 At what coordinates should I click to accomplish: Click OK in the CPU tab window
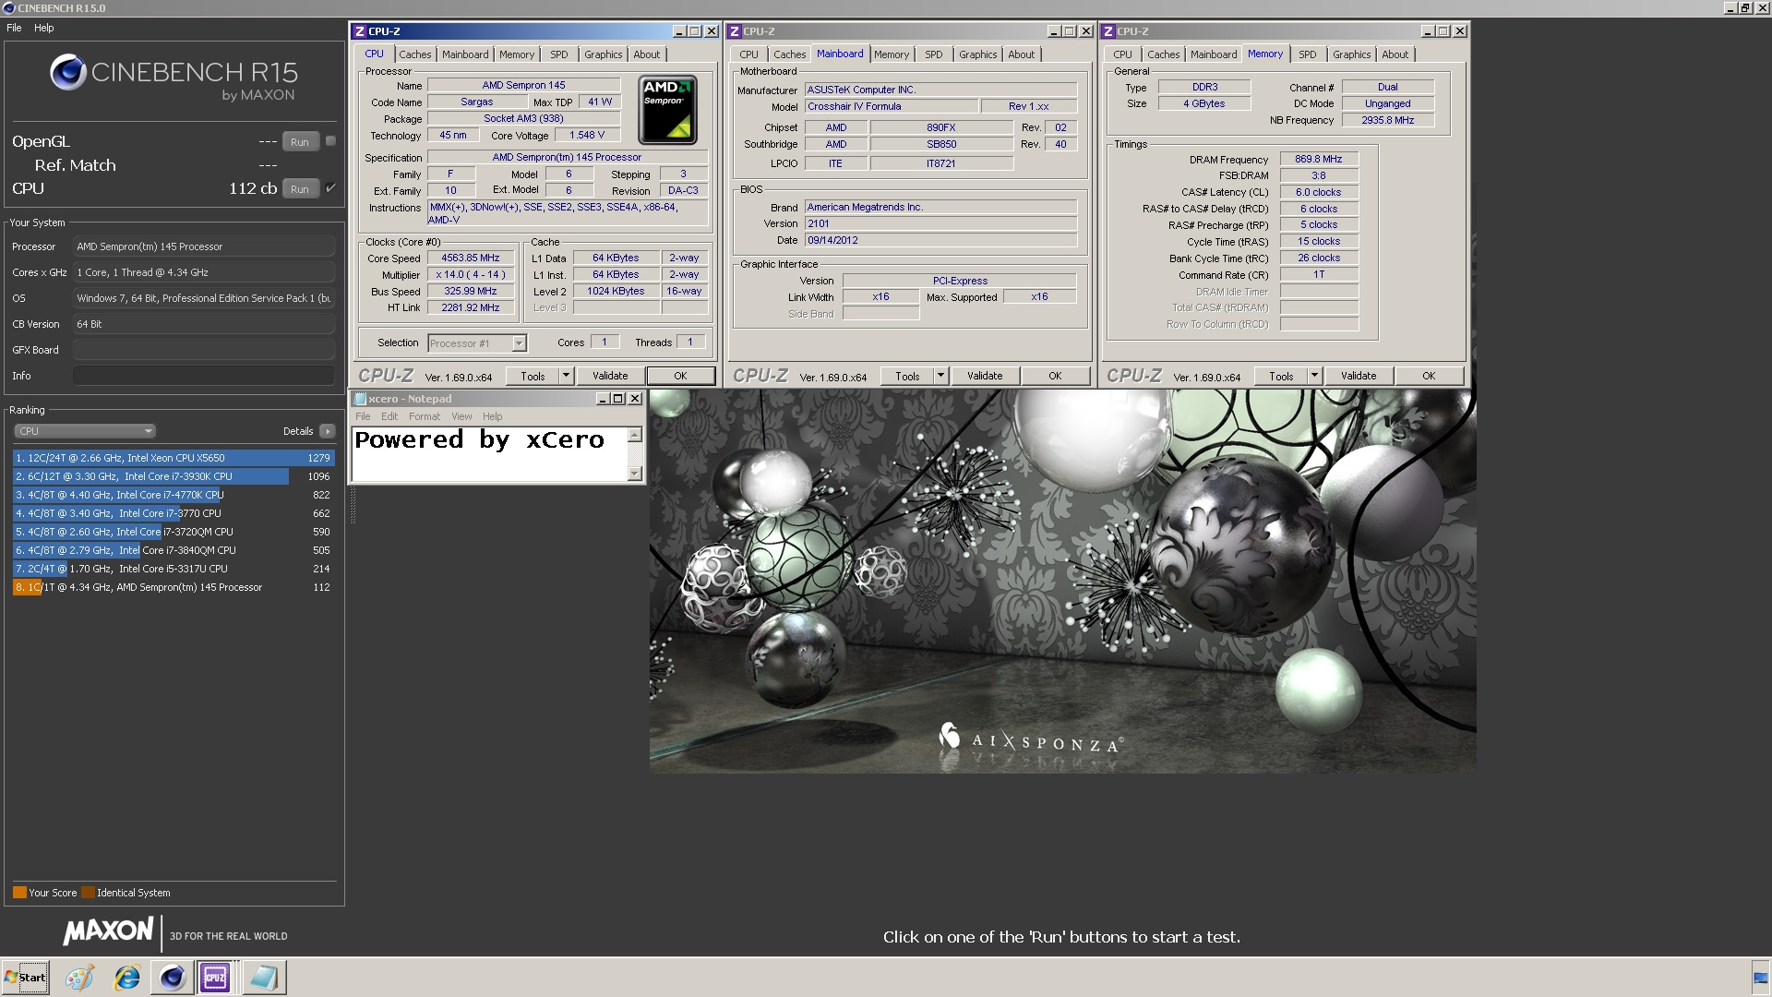[680, 376]
